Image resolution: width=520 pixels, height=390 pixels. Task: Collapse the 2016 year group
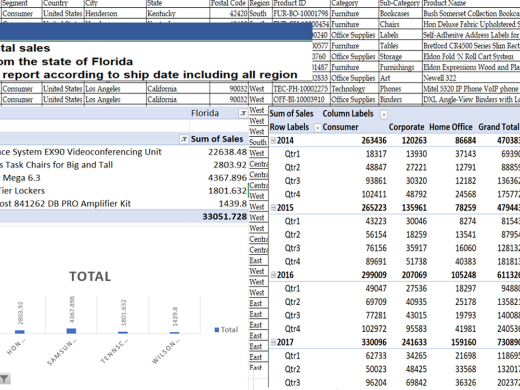[x=274, y=275]
